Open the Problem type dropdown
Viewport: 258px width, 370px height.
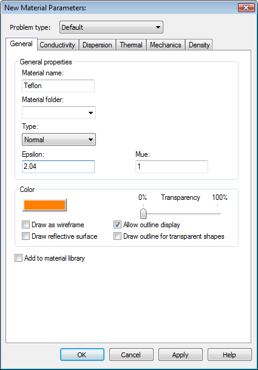tap(111, 27)
